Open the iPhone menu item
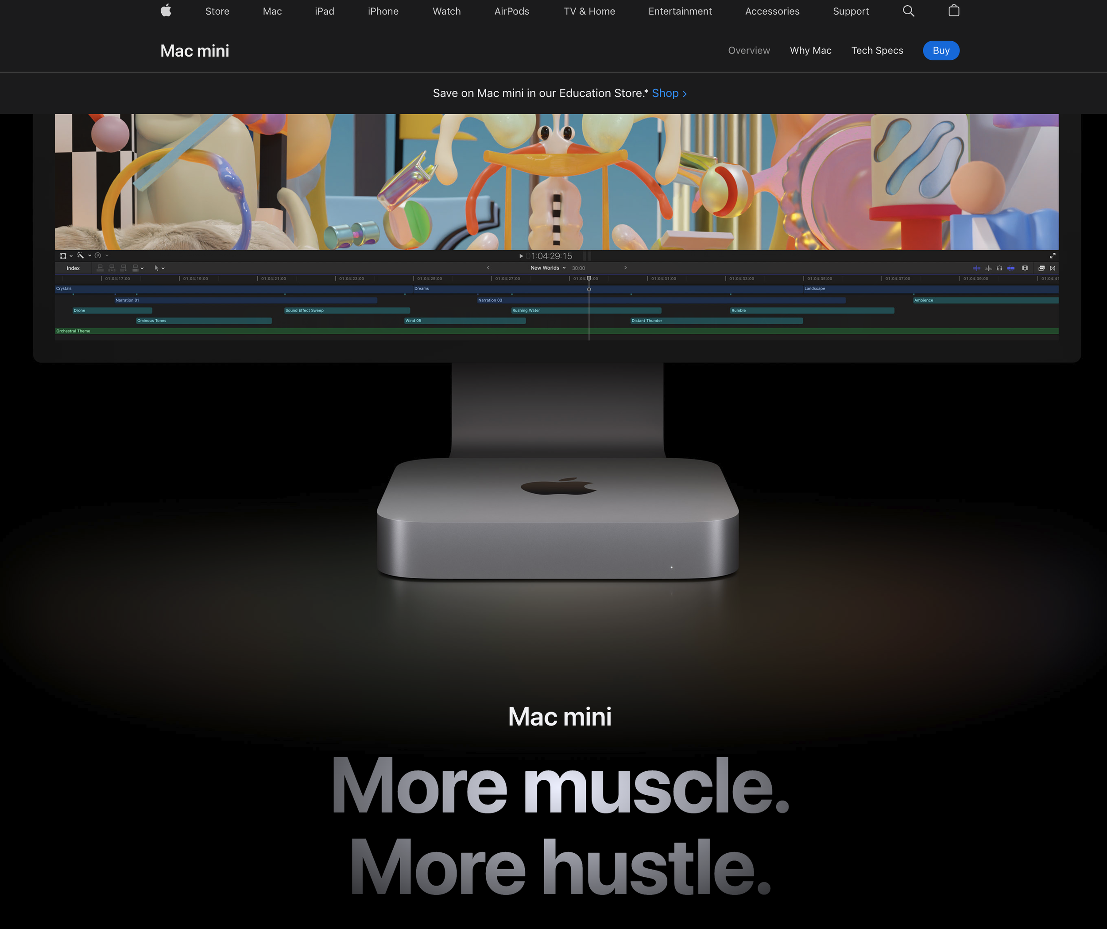This screenshot has height=929, width=1107. coord(383,11)
